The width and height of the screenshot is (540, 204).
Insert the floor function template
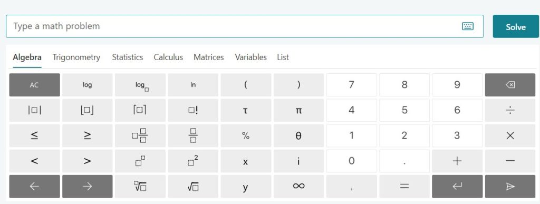87,110
